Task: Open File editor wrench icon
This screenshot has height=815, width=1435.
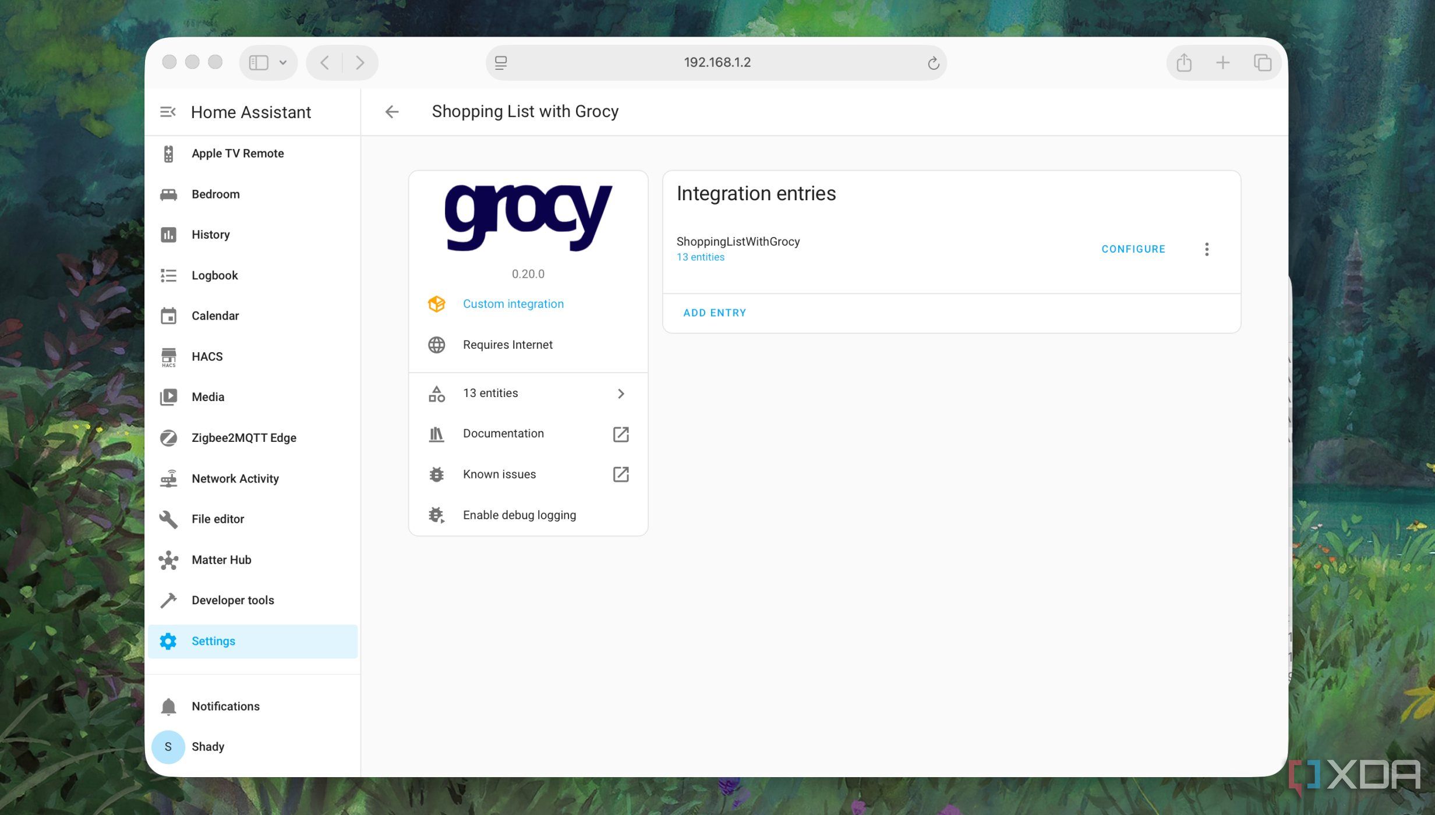Action: [x=168, y=519]
